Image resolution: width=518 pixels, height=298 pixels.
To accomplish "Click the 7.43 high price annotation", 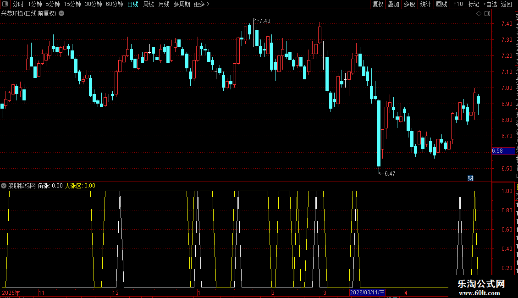I will click(x=265, y=21).
